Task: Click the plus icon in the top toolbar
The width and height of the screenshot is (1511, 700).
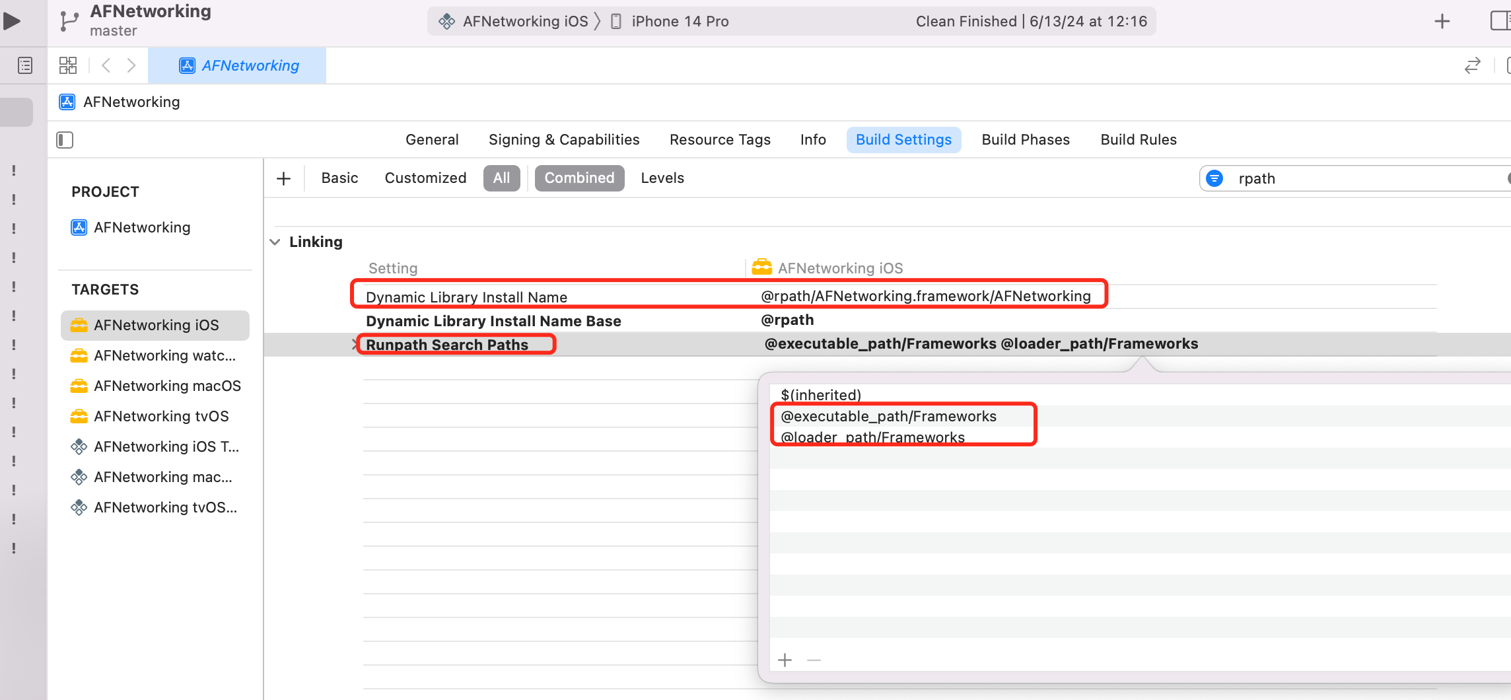Action: point(1442,21)
